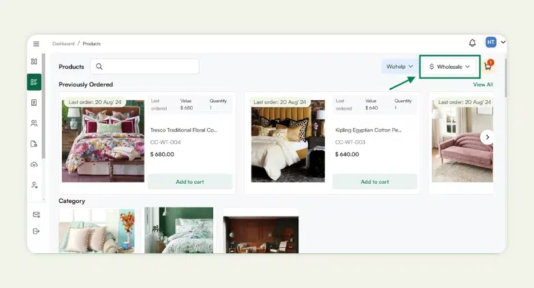Click the logout icon in sidebar
The height and width of the screenshot is (288, 534).
click(x=35, y=231)
